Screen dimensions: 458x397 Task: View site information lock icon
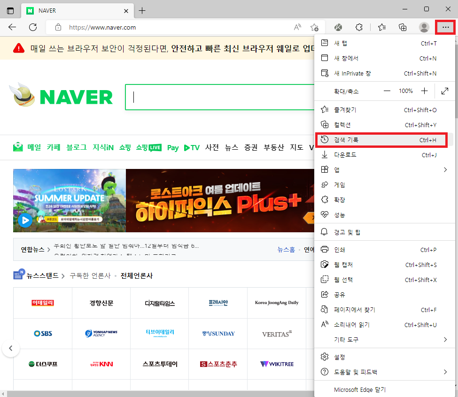pos(58,27)
